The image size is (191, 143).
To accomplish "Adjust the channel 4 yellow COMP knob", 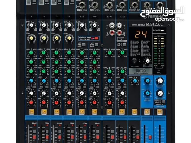I will pyautogui.click(x=69, y=38).
